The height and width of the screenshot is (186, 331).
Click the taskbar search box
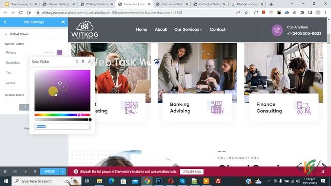[x=47, y=181]
